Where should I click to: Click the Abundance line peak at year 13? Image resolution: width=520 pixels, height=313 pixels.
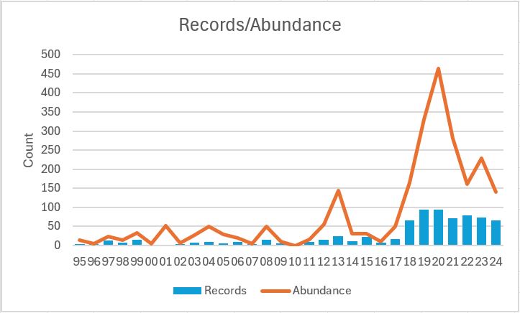[x=338, y=191]
